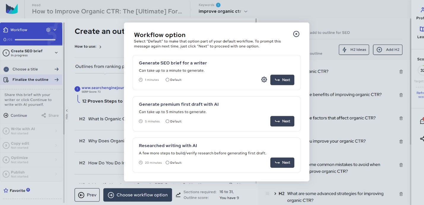The width and height of the screenshot is (424, 205).
Task: Open the improve organic ctr keywords dropdown
Action: pyautogui.click(x=246, y=12)
